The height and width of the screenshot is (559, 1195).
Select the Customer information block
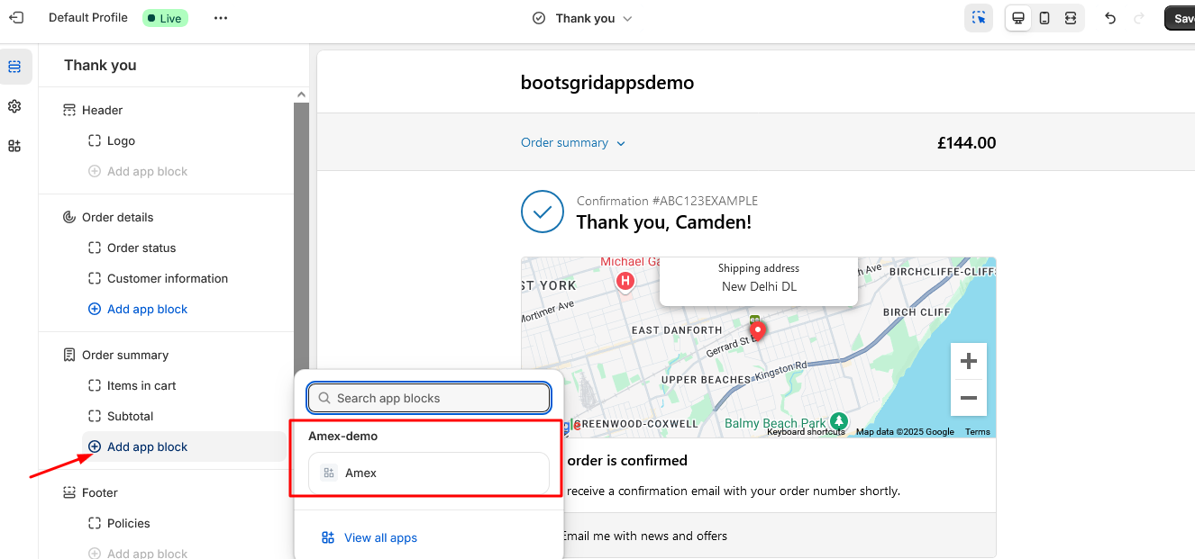[168, 278]
